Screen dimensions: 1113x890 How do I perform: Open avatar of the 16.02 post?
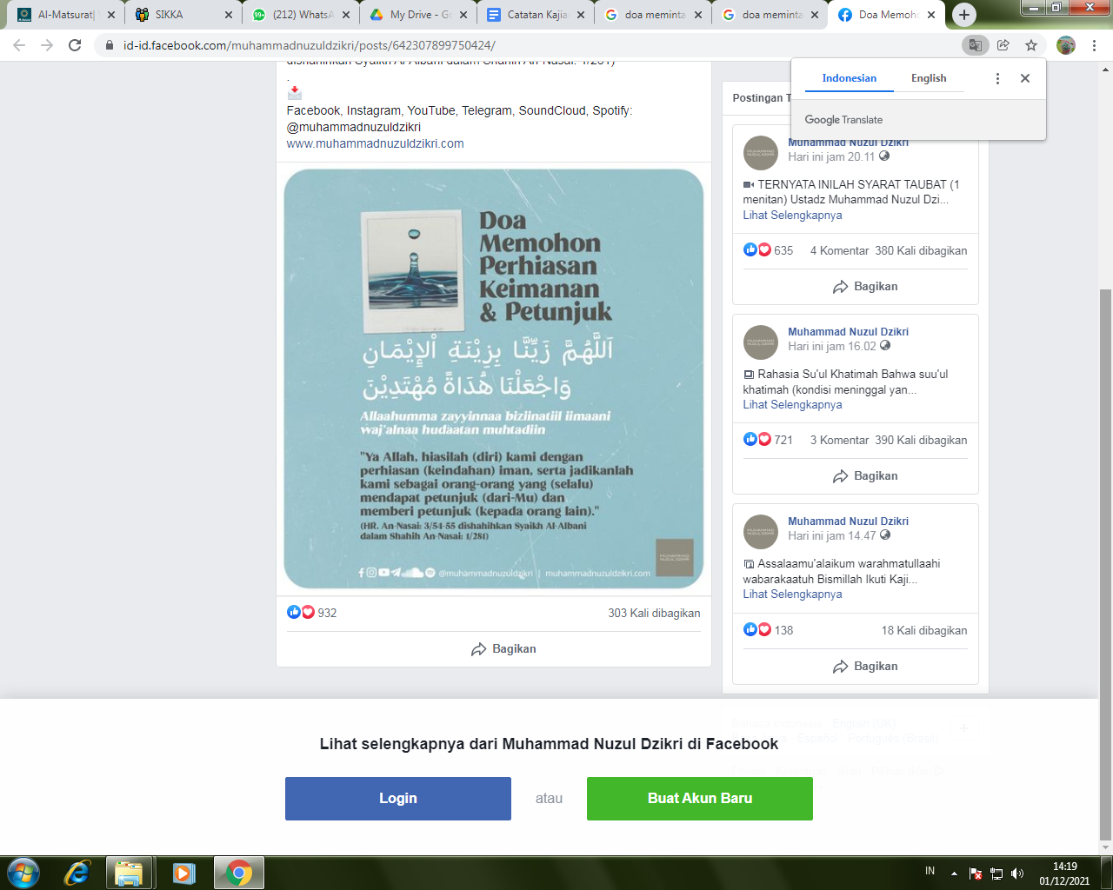click(x=761, y=342)
